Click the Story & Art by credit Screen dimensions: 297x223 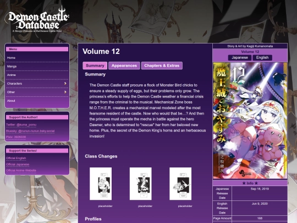click(x=250, y=46)
